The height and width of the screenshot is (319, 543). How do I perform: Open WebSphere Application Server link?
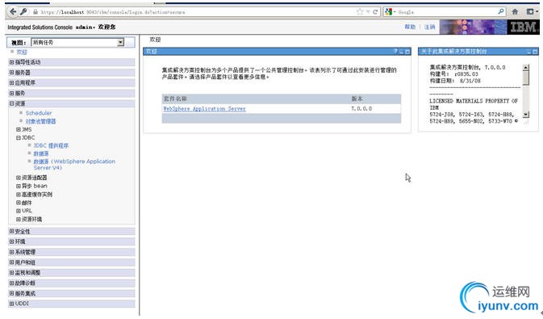[x=204, y=108]
